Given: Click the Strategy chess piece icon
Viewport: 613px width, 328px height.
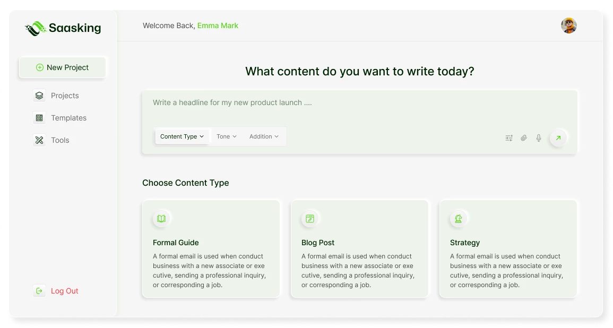Looking at the screenshot, I should point(459,218).
